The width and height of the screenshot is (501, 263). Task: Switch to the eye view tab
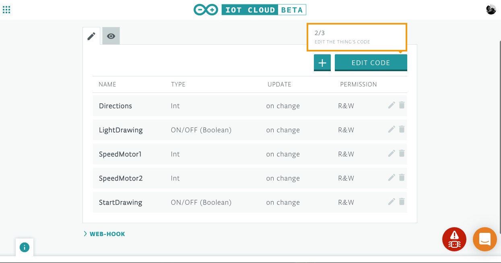[111, 36]
